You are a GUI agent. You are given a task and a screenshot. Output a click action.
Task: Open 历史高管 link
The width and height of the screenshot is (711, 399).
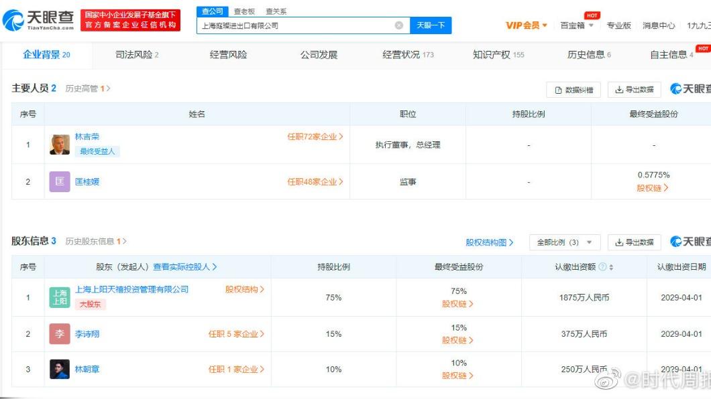pyautogui.click(x=87, y=88)
